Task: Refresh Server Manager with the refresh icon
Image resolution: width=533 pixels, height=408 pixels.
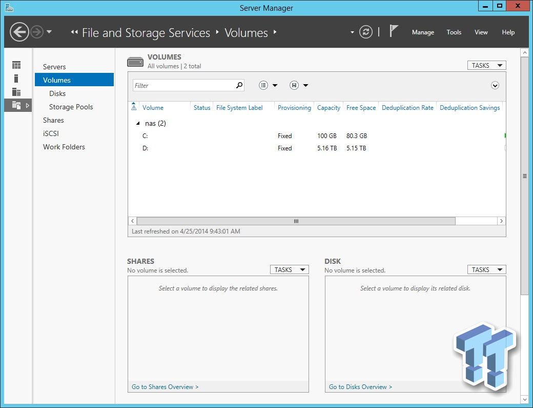Action: (366, 32)
